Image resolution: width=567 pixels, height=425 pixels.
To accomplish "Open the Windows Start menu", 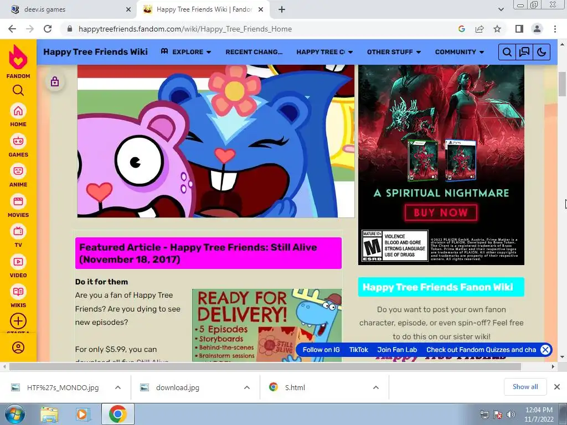I will (15, 414).
